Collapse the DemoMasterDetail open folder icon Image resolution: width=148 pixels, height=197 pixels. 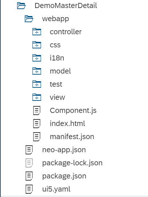pyautogui.click(x=21, y=6)
